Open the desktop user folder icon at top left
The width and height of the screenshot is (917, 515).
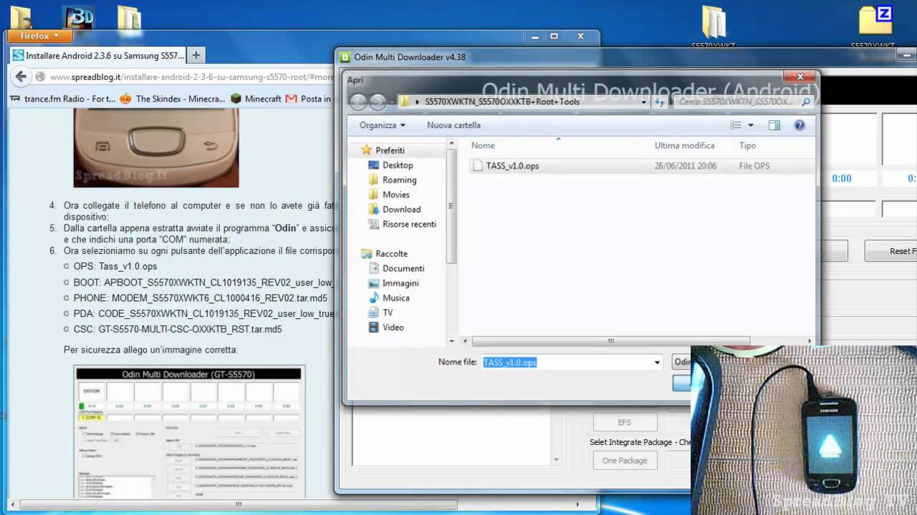[21, 17]
